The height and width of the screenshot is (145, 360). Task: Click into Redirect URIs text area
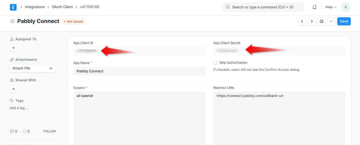coord(279,118)
